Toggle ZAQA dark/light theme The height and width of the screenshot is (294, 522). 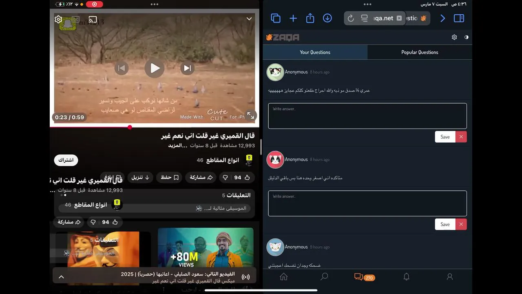pyautogui.click(x=467, y=37)
